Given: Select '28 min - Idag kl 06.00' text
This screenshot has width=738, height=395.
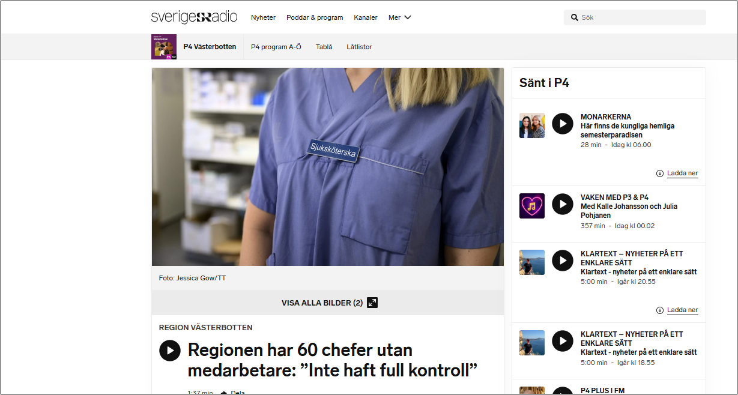Looking at the screenshot, I should 616,145.
